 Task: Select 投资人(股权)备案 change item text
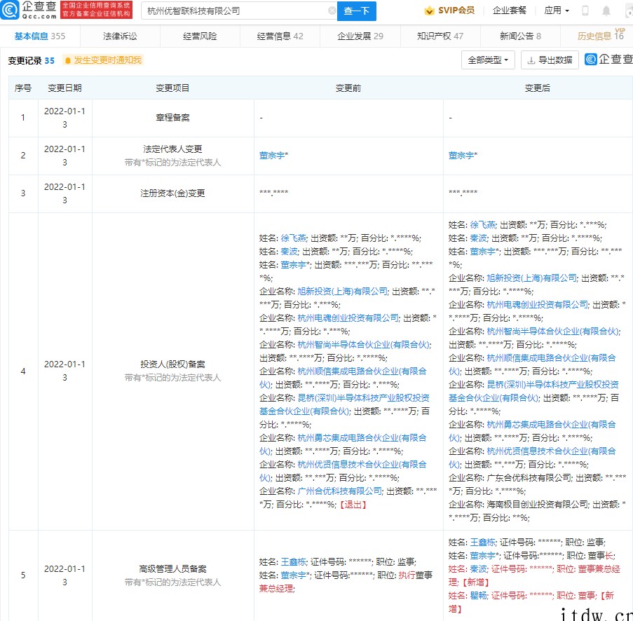pyautogui.click(x=172, y=364)
